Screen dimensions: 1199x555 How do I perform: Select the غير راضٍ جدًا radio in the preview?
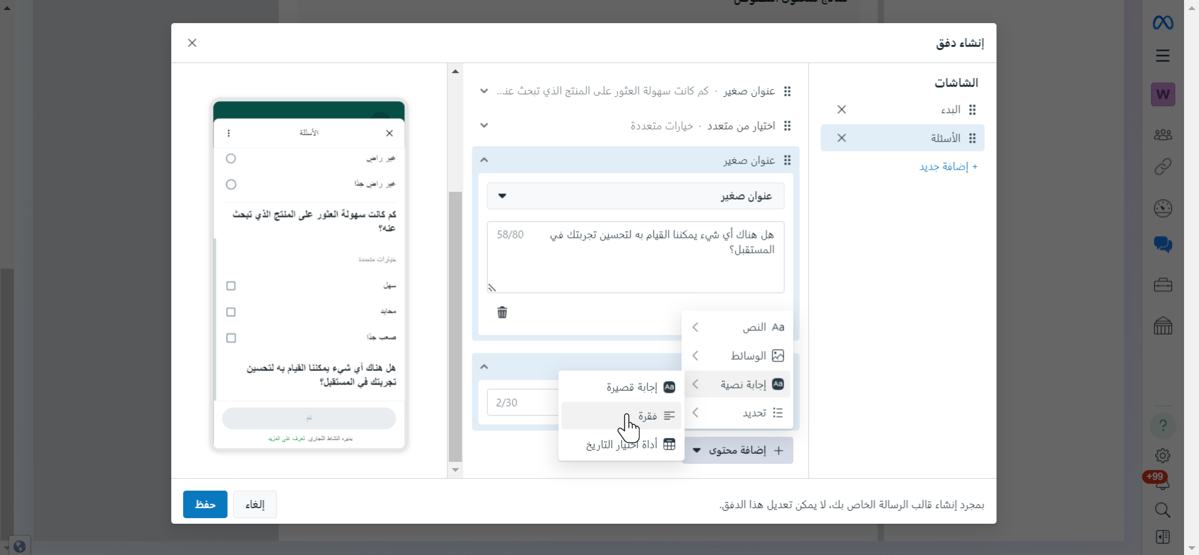(x=231, y=184)
